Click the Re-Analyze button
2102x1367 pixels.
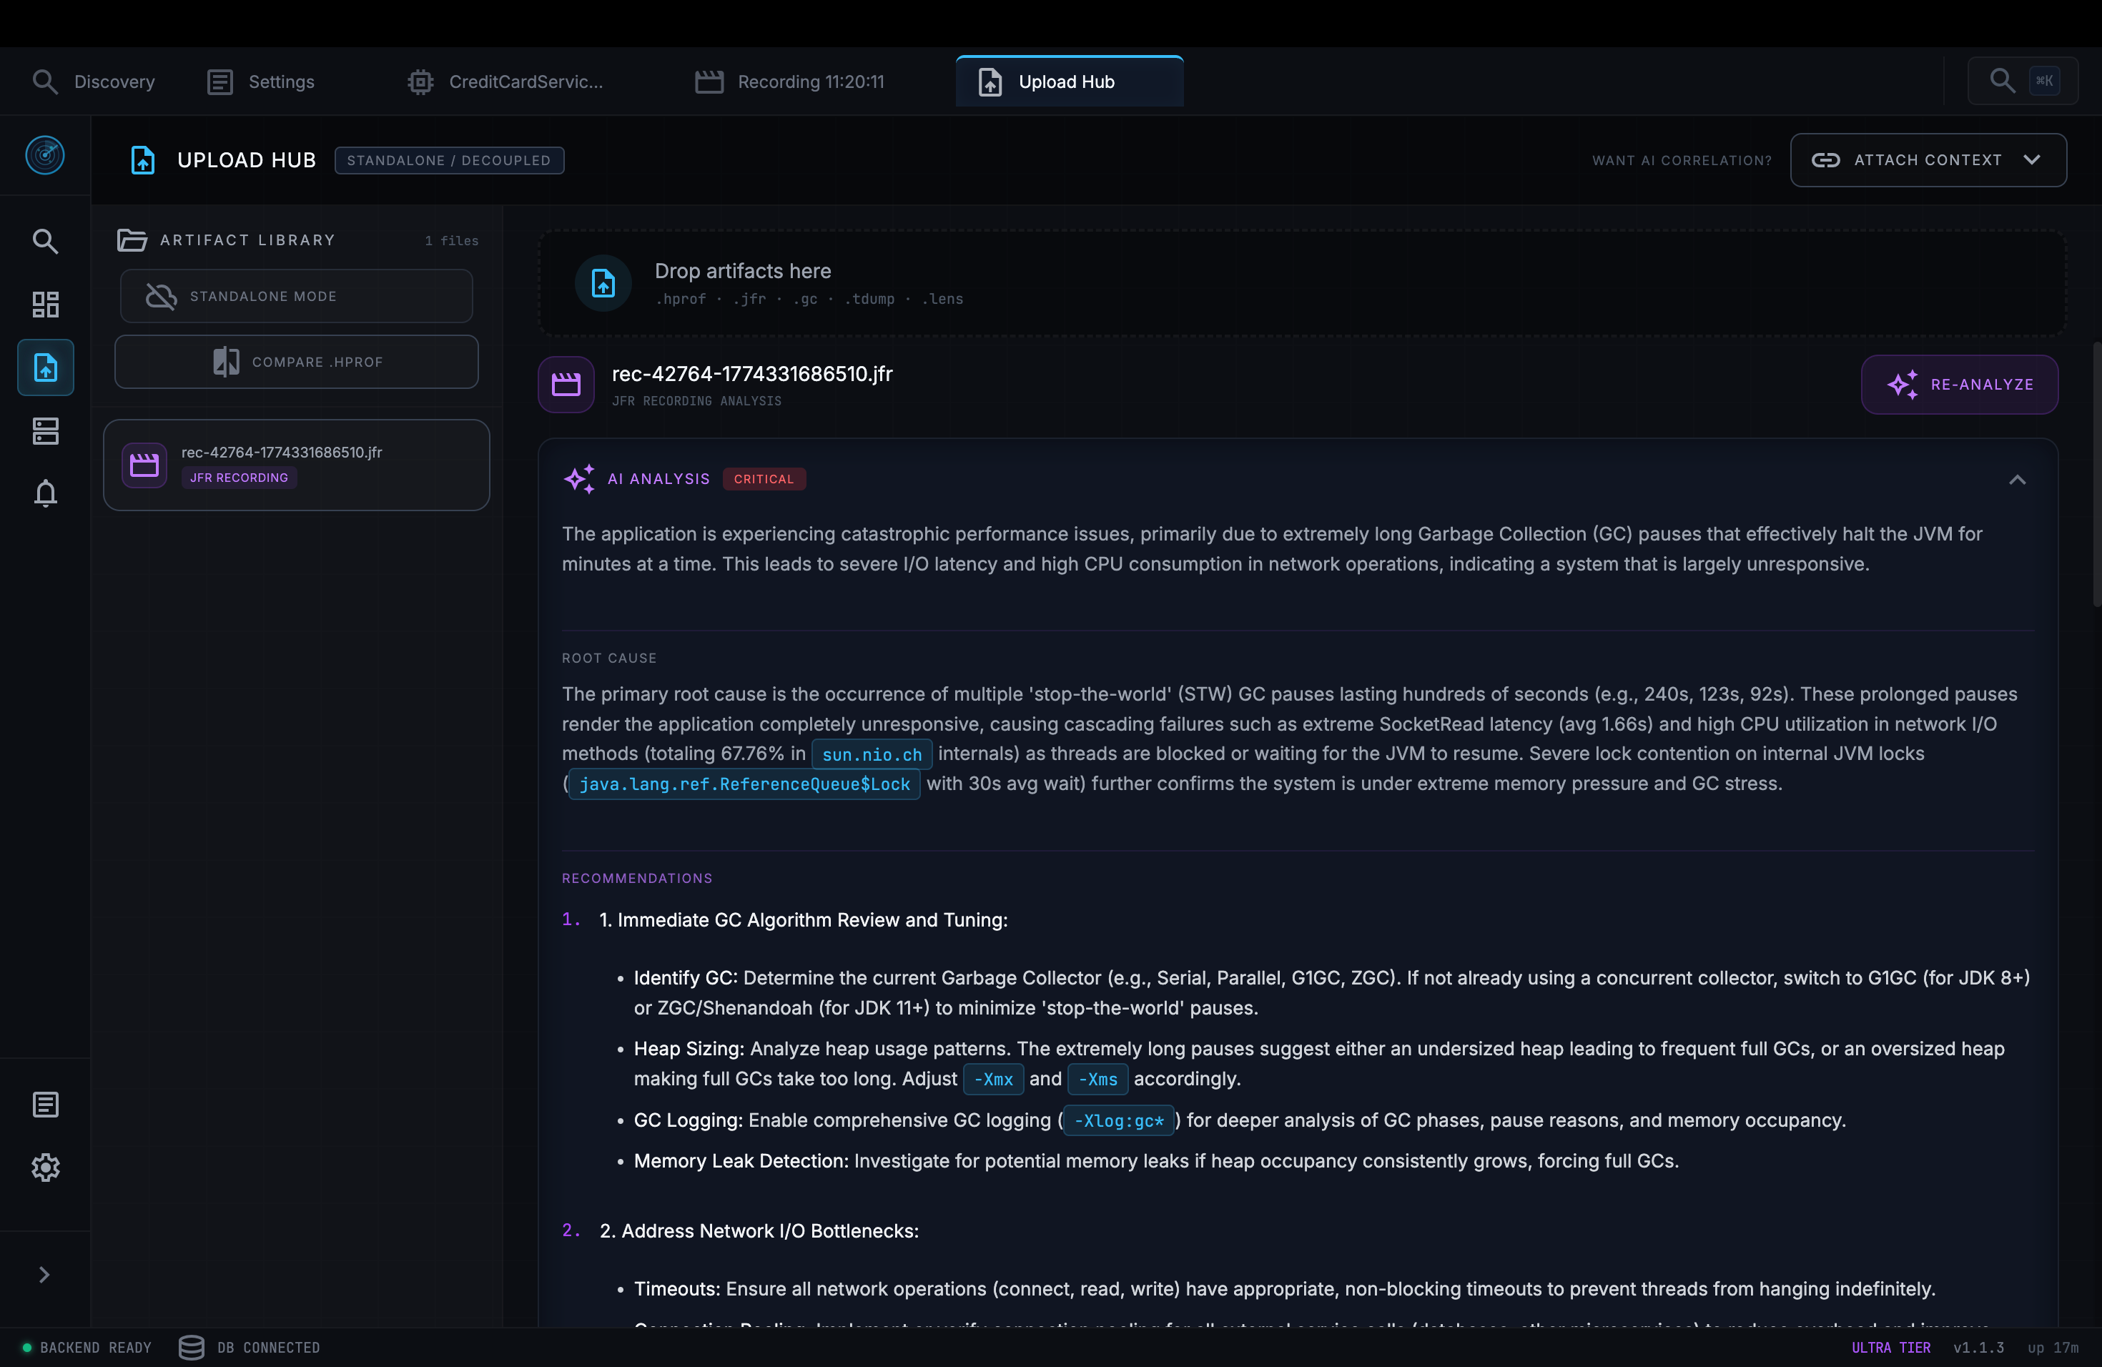pos(1959,384)
